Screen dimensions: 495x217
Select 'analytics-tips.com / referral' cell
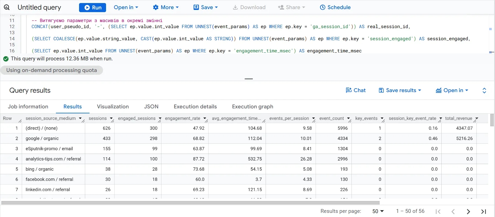[53, 159]
